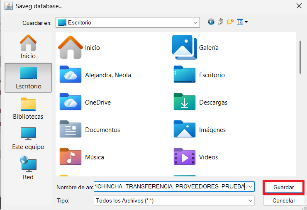
Task: Expand the Guardar en location dropdown
Action: point(195,22)
